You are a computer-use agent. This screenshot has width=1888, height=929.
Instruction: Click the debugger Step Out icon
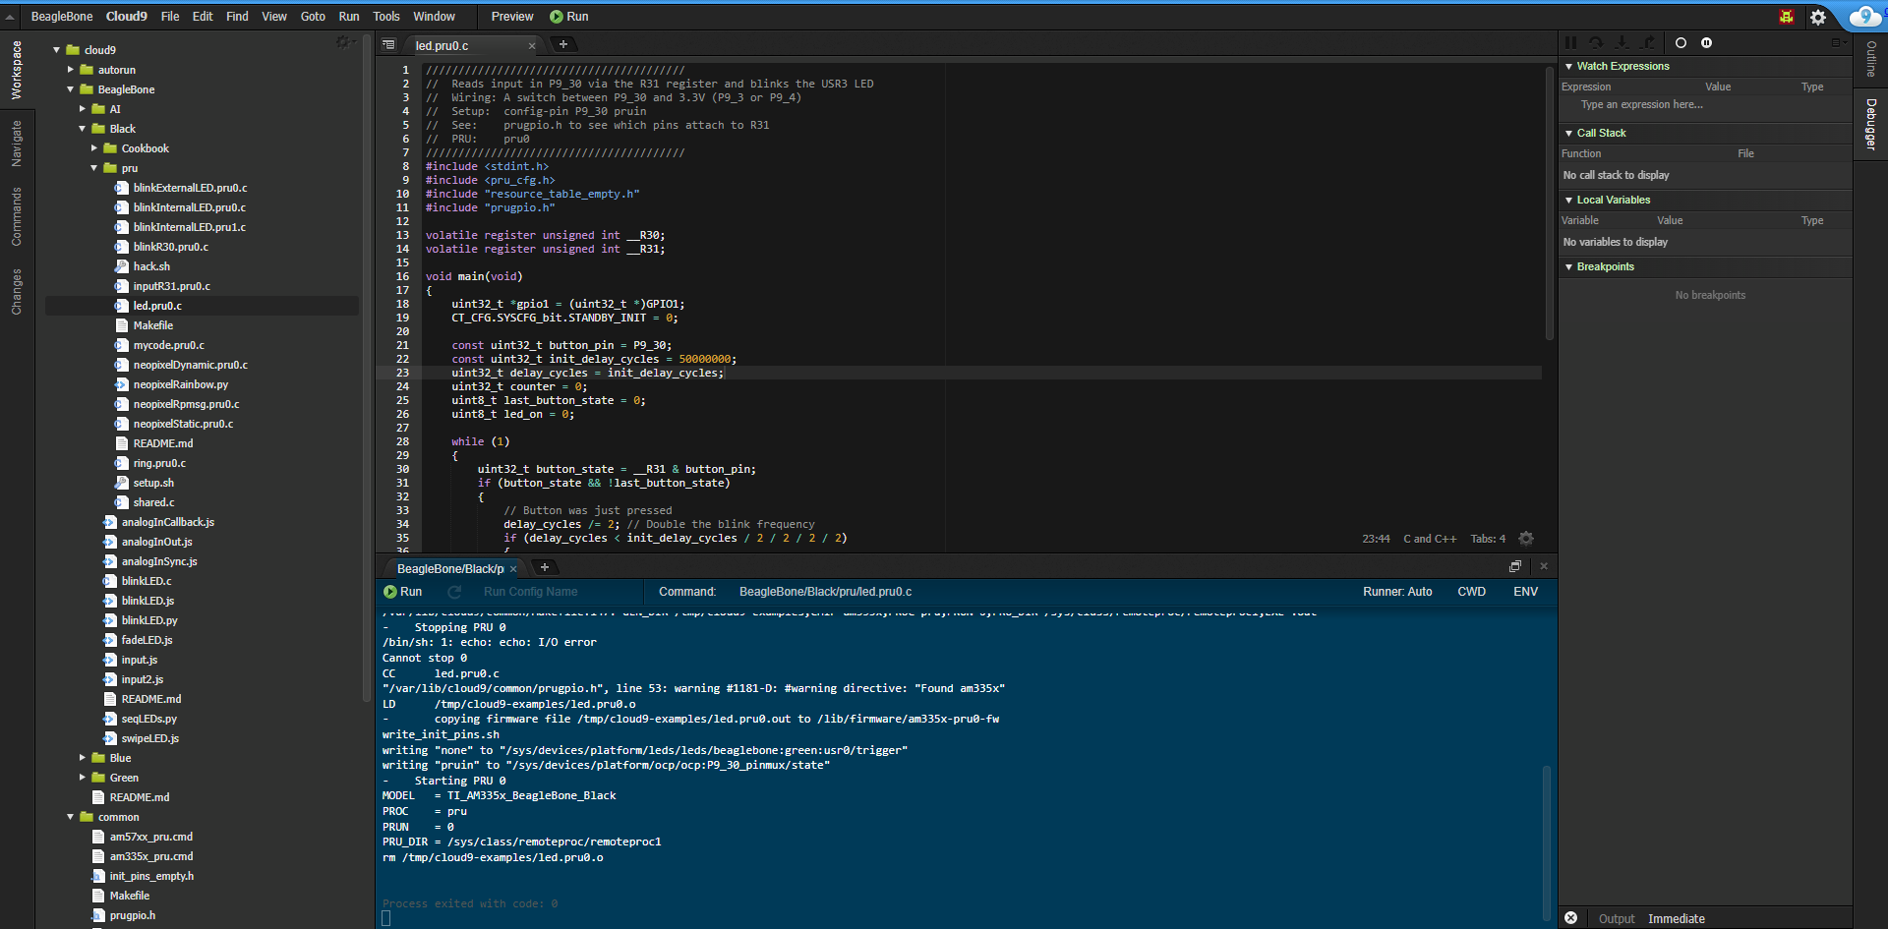(1648, 42)
